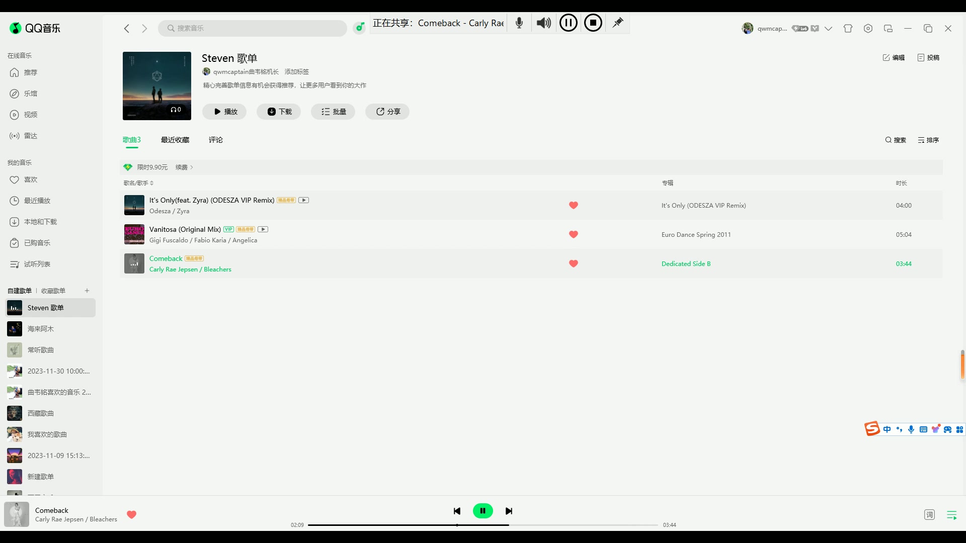
Task: Skip to next track
Action: (x=509, y=511)
